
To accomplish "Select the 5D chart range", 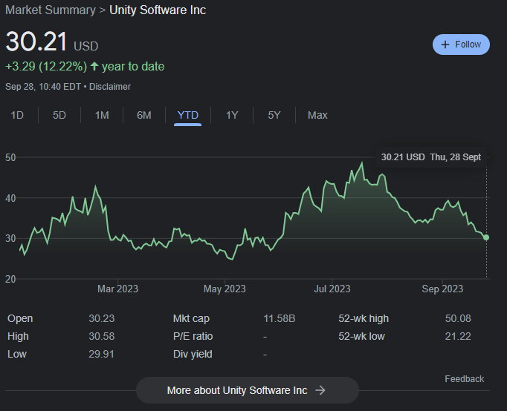I will pos(59,115).
